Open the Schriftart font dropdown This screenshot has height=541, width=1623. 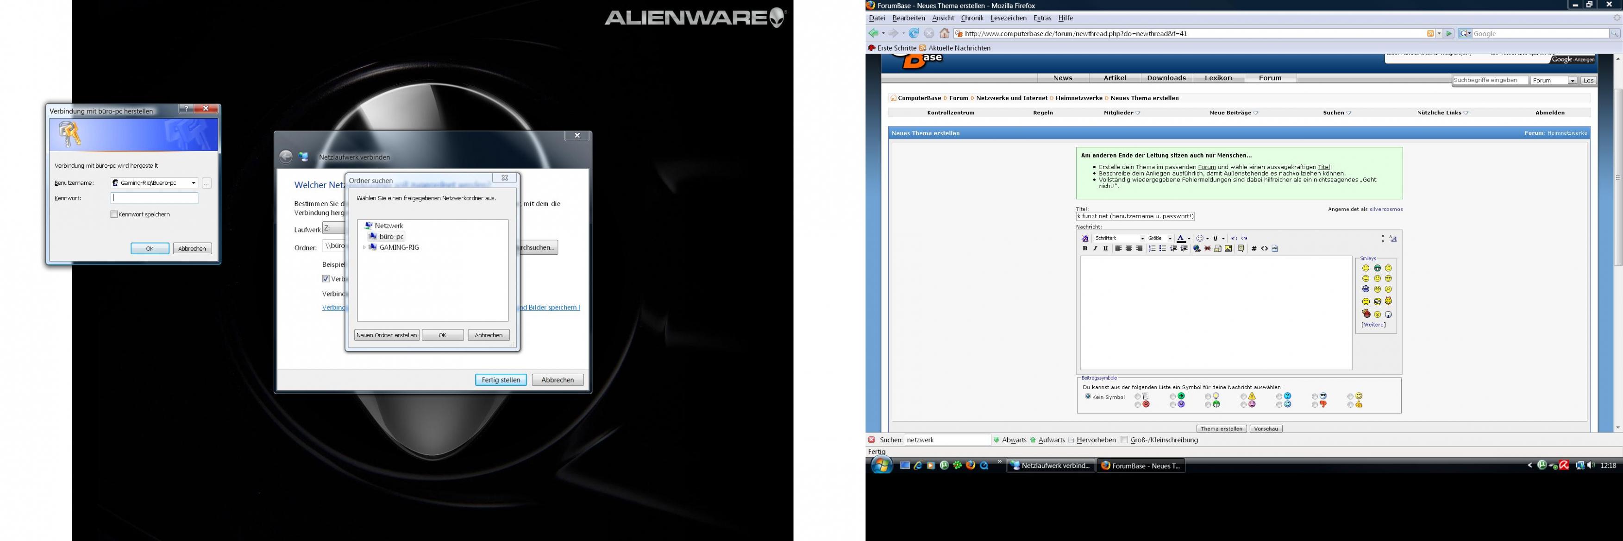pos(1143,239)
